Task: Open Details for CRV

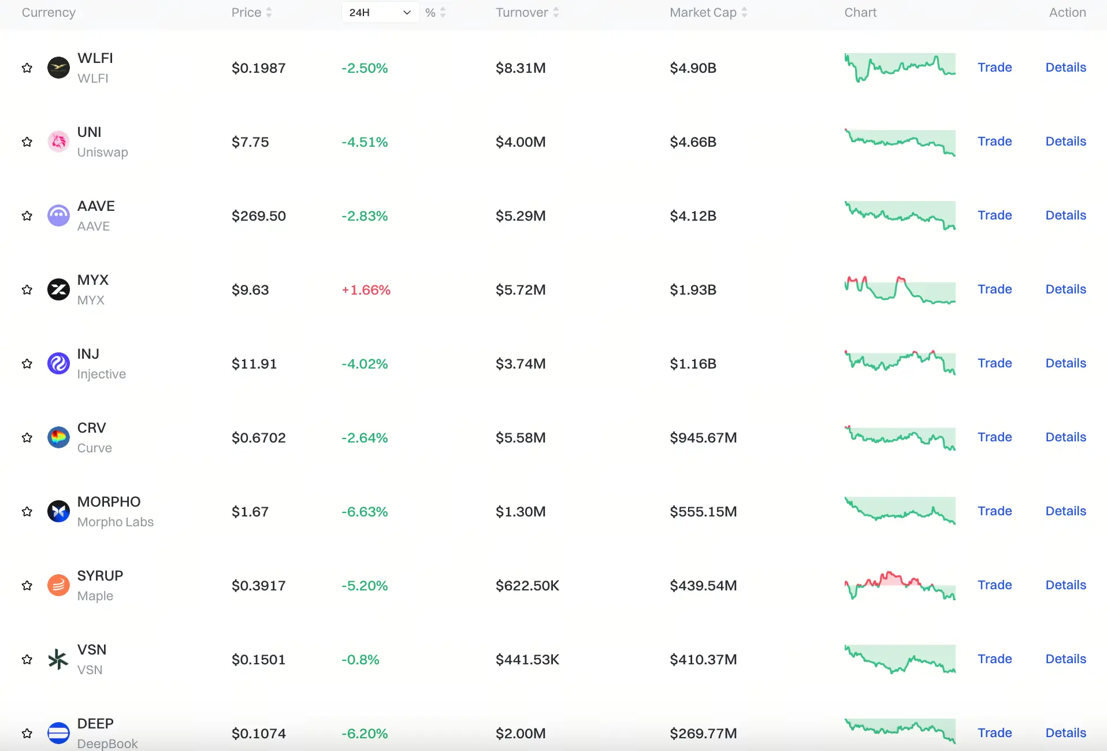Action: (x=1065, y=437)
